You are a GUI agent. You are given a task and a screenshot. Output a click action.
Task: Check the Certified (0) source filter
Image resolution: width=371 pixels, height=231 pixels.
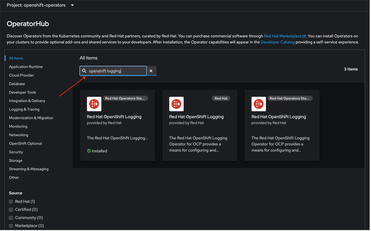click(11, 210)
